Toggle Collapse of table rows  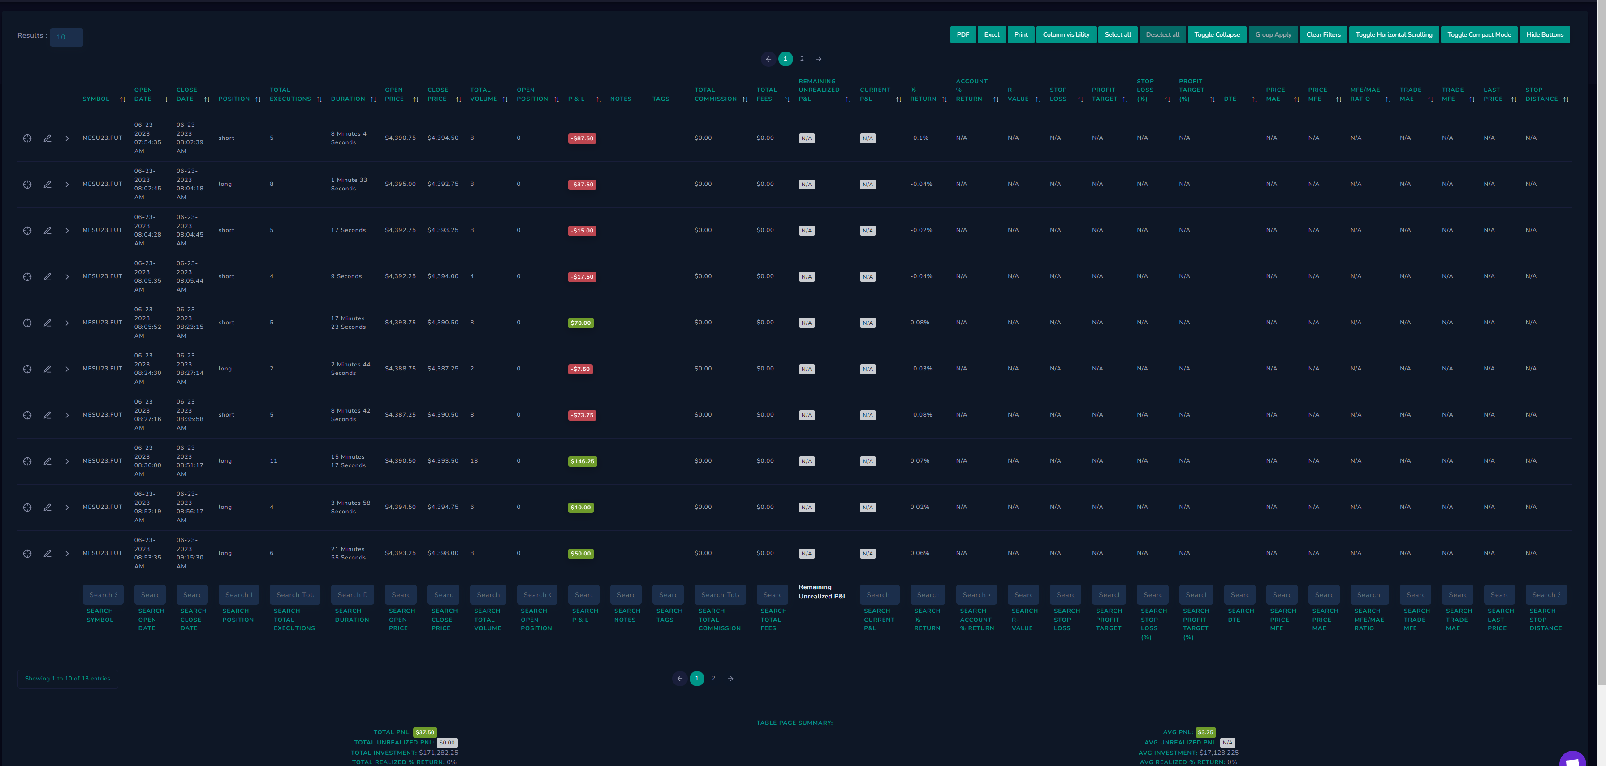tap(1217, 35)
